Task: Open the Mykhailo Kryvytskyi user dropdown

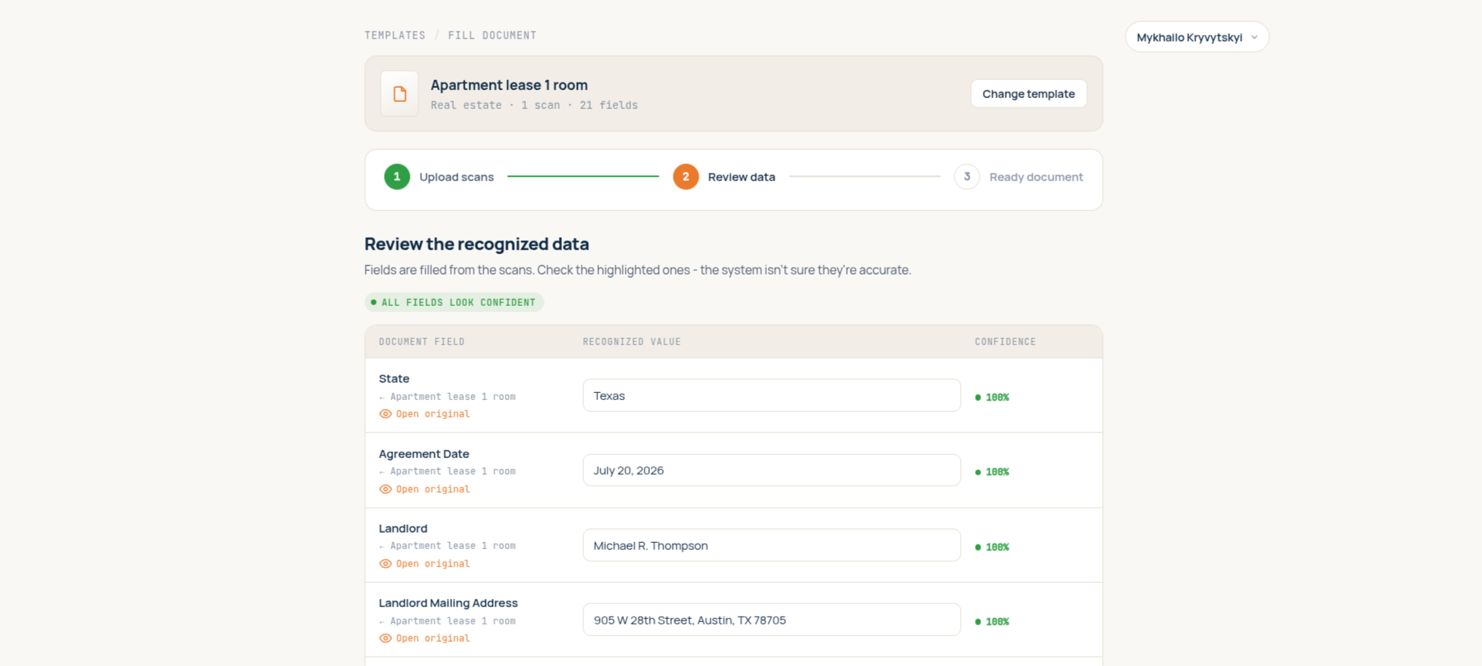Action: [1197, 37]
